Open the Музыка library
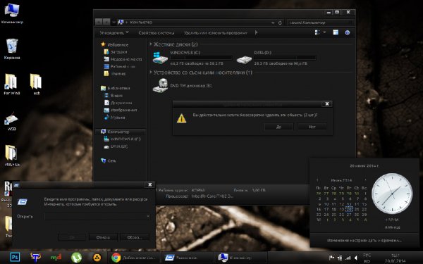Image resolution: width=423 pixels, height=264 pixels. (118, 118)
